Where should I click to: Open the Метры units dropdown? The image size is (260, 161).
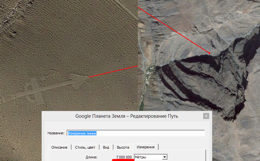[x=150, y=157]
